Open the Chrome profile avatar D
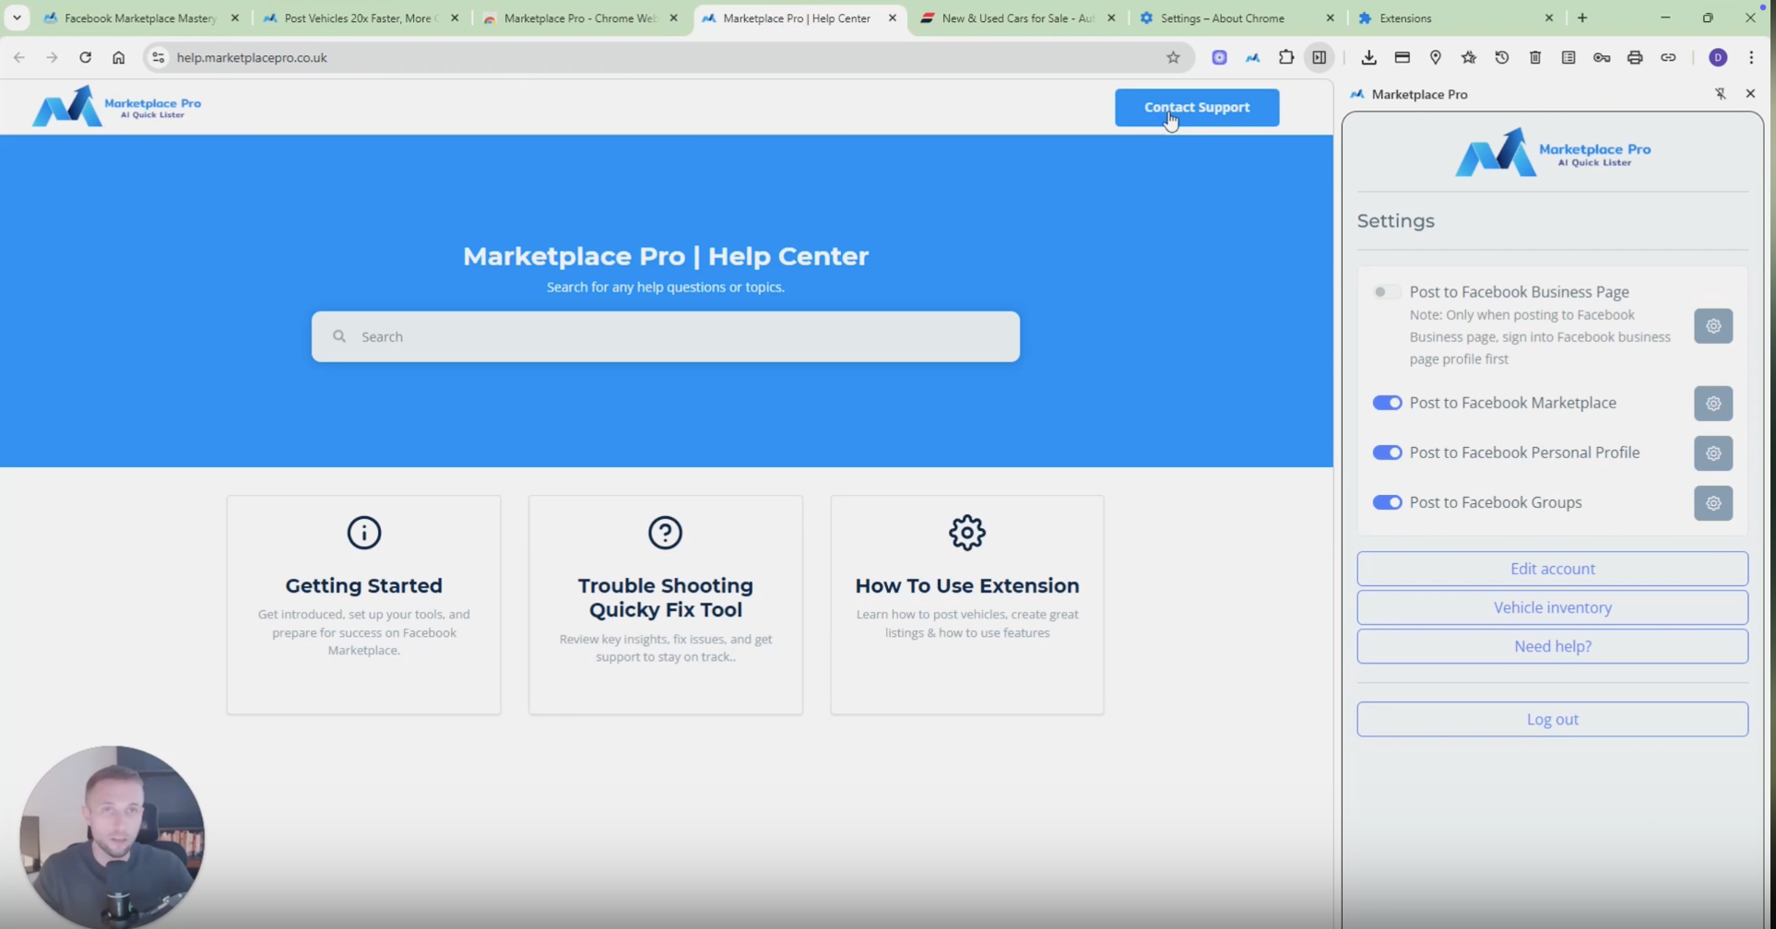This screenshot has width=1776, height=929. point(1717,57)
